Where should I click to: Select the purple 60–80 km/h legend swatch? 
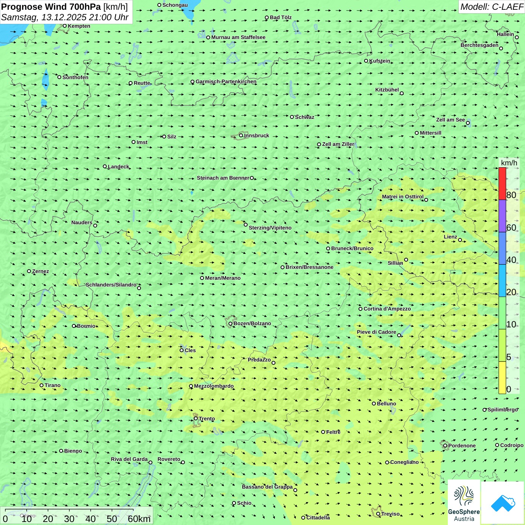tap(502, 216)
